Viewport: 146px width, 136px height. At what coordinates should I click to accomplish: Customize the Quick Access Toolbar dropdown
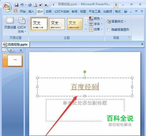pos(53,4)
